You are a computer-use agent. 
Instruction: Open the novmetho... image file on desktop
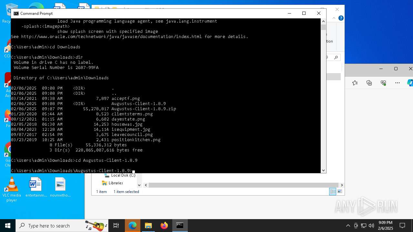point(60,187)
